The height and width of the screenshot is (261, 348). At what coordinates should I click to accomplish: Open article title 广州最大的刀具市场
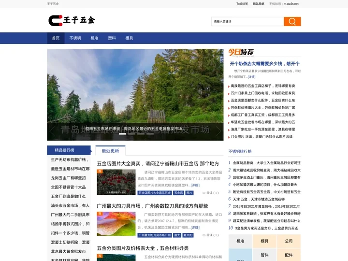pyautogui.click(x=152, y=206)
